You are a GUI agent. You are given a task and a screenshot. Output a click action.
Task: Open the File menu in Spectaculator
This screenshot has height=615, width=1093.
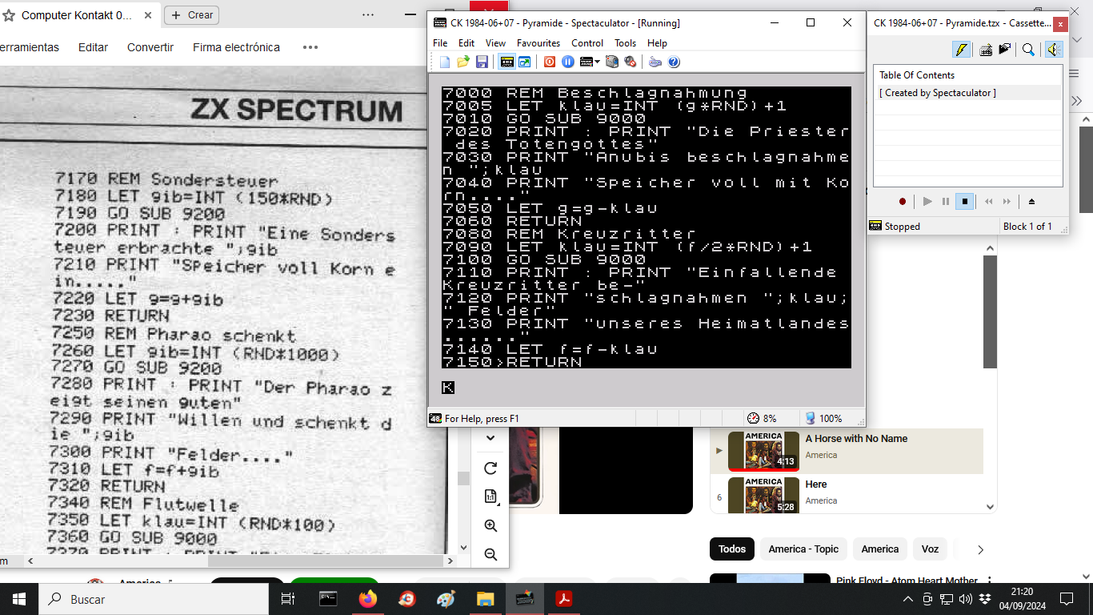pos(440,43)
